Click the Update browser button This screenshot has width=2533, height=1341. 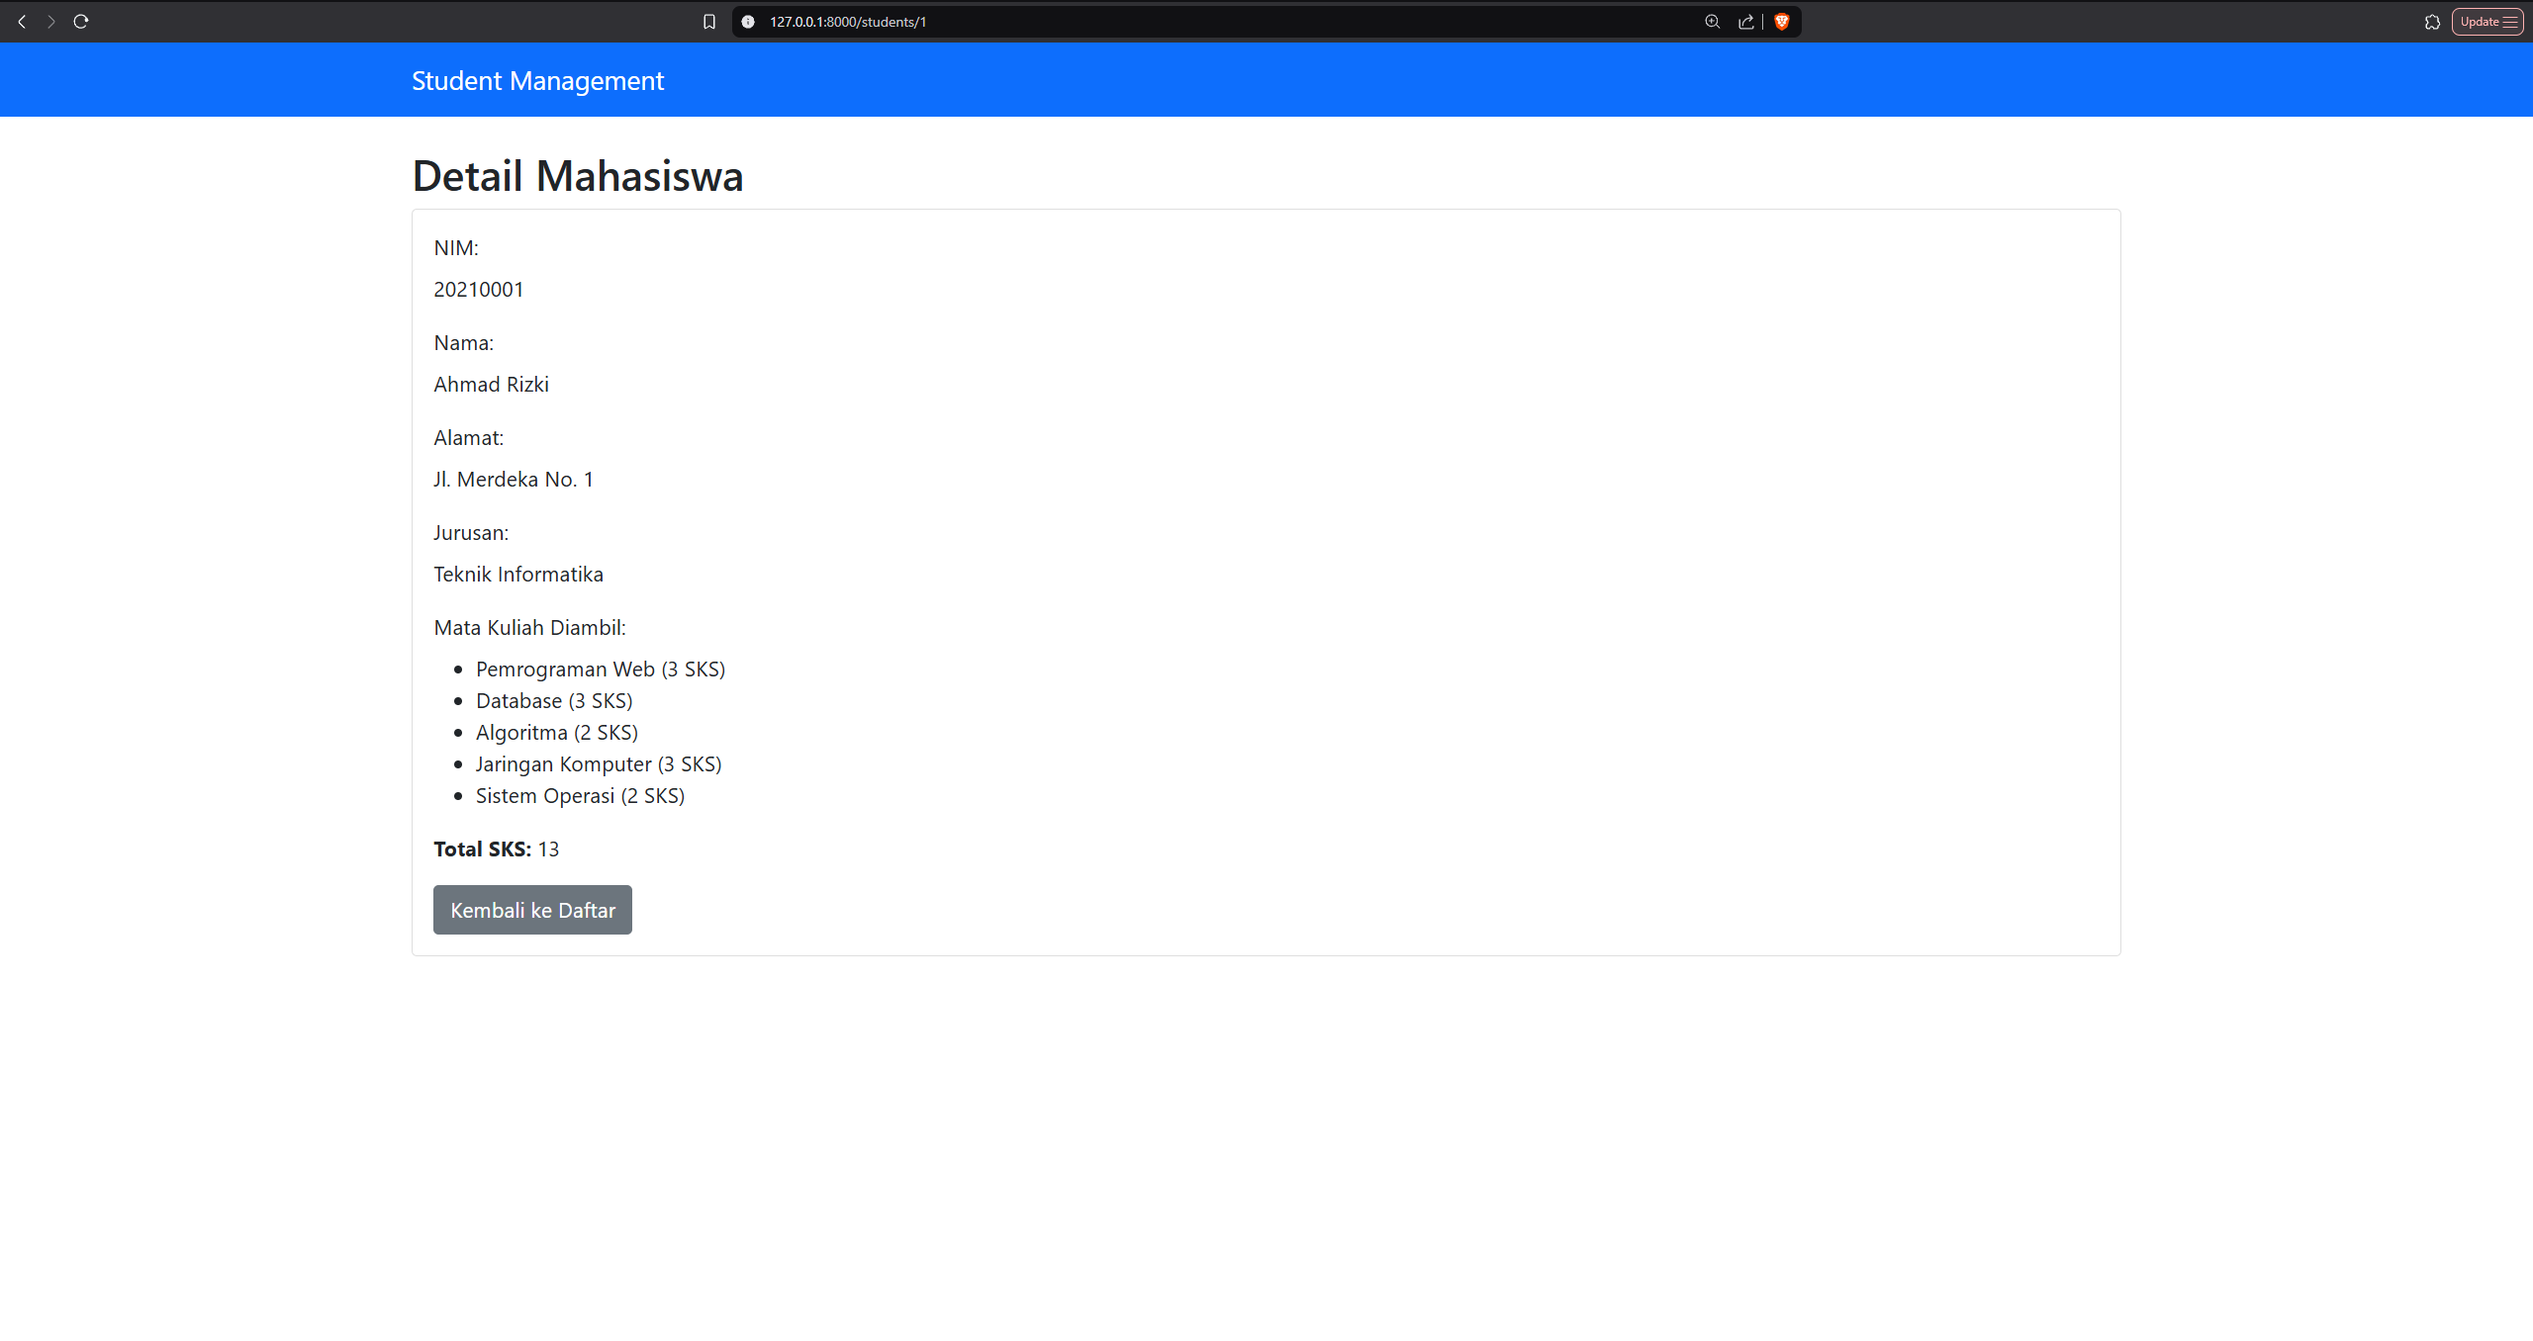coord(2479,21)
